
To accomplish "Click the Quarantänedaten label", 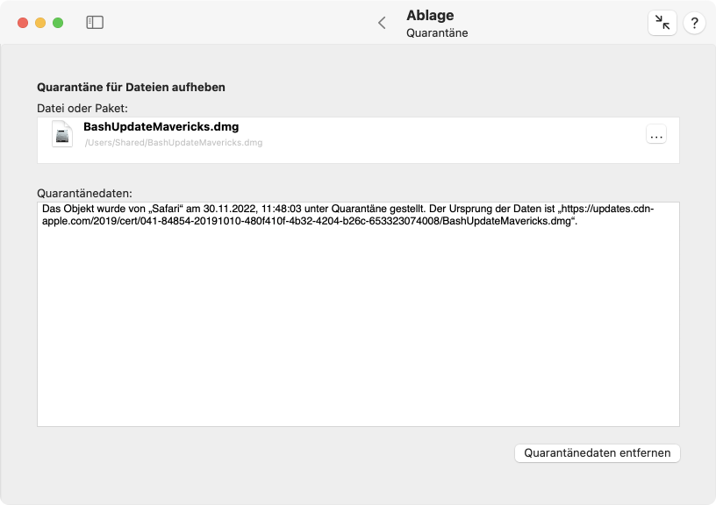I will [x=84, y=194].
